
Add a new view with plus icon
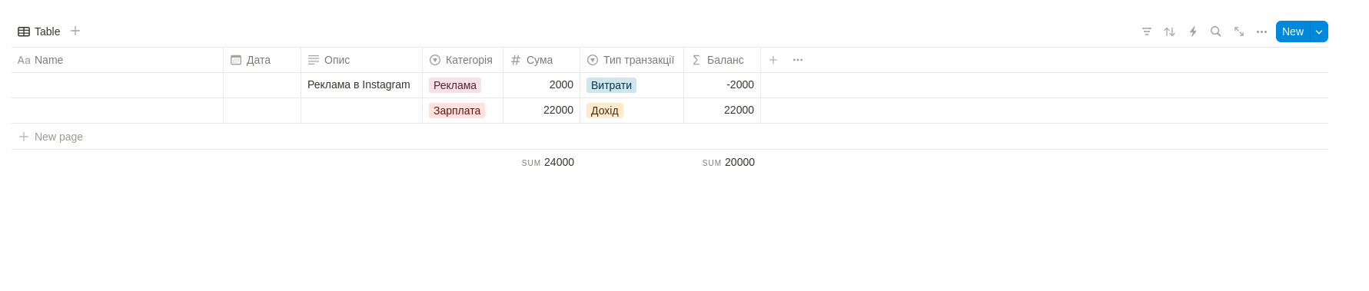click(x=75, y=31)
